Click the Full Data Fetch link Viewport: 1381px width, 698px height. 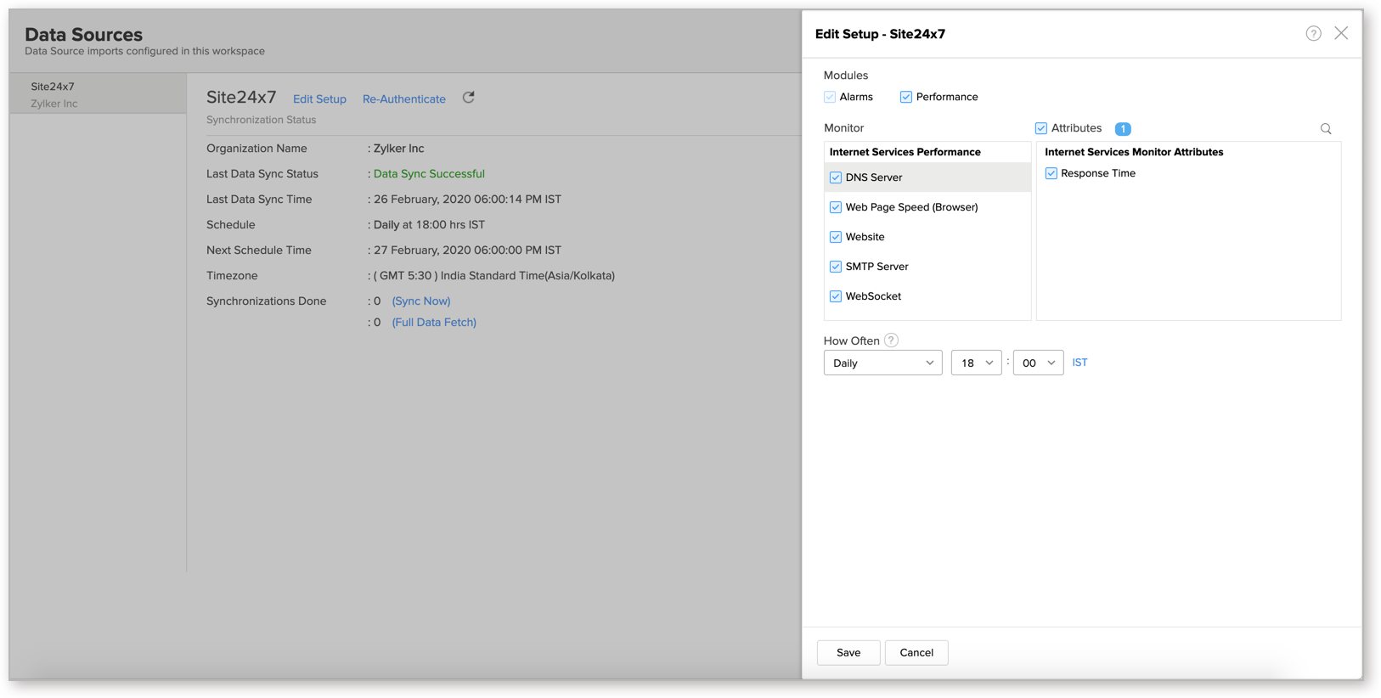pyautogui.click(x=434, y=323)
